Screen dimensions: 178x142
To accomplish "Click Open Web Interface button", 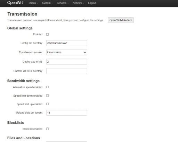I will pos(121,20).
